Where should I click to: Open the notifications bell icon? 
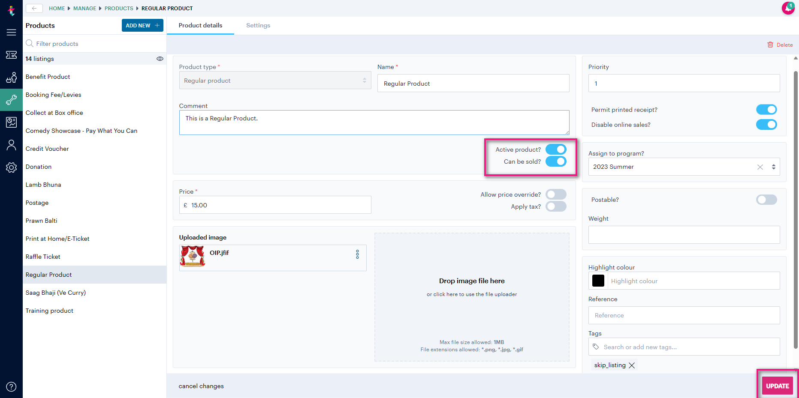click(x=788, y=8)
